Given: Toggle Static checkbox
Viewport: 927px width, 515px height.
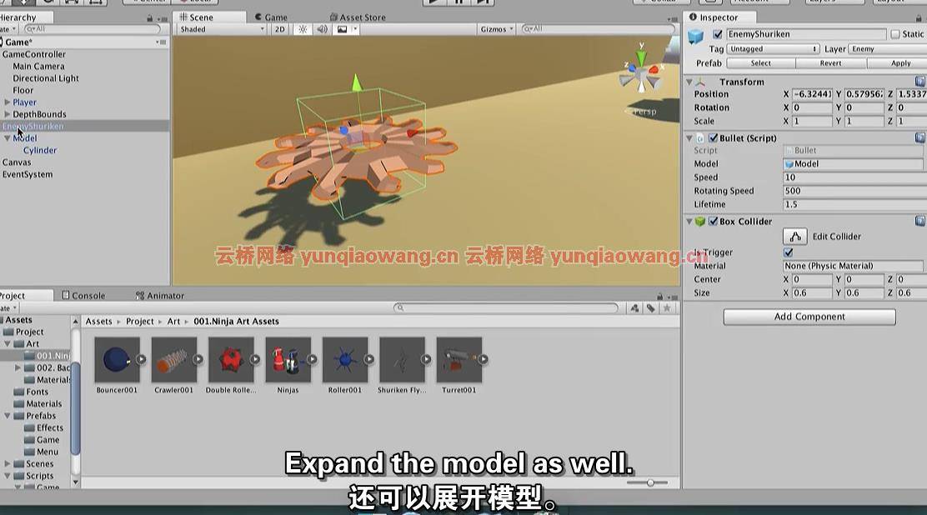Looking at the screenshot, I should [895, 34].
